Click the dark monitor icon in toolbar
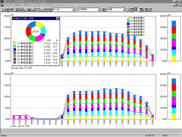 point(141,9)
